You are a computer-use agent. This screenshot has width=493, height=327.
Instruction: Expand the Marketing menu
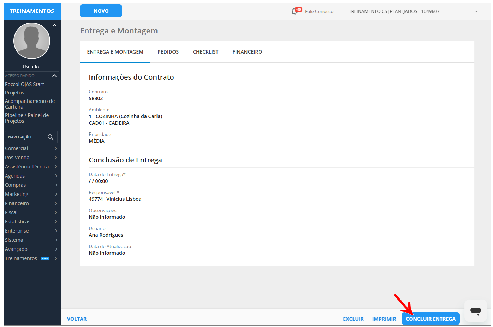click(31, 194)
